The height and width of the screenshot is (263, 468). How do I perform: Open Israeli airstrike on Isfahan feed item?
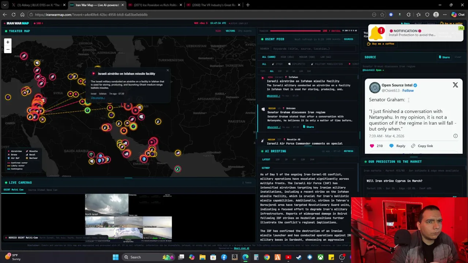click(x=308, y=87)
